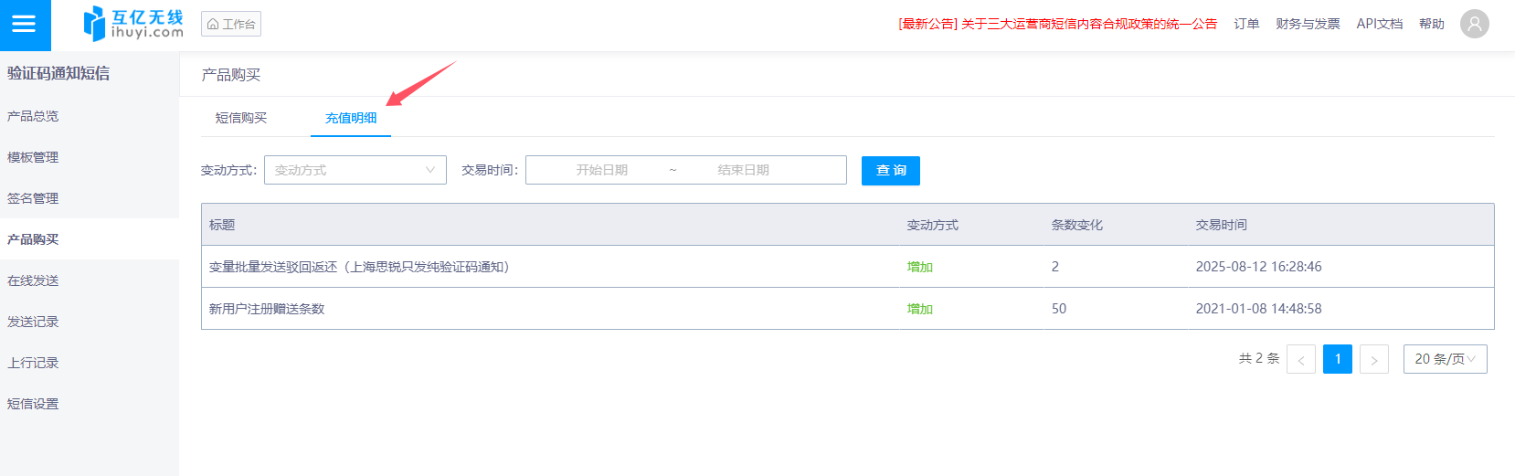Go to previous page arrow
1515x476 pixels.
[1300, 359]
